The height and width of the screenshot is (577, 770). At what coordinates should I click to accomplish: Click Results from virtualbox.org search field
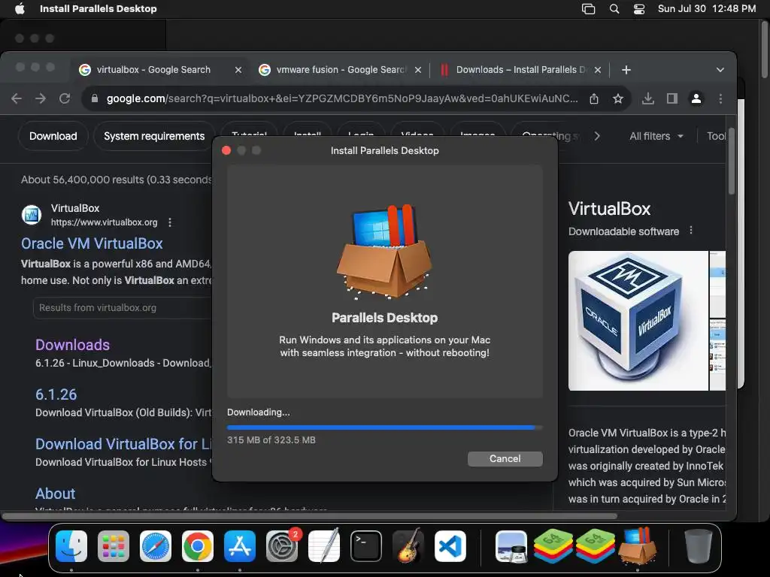pyautogui.click(x=123, y=307)
